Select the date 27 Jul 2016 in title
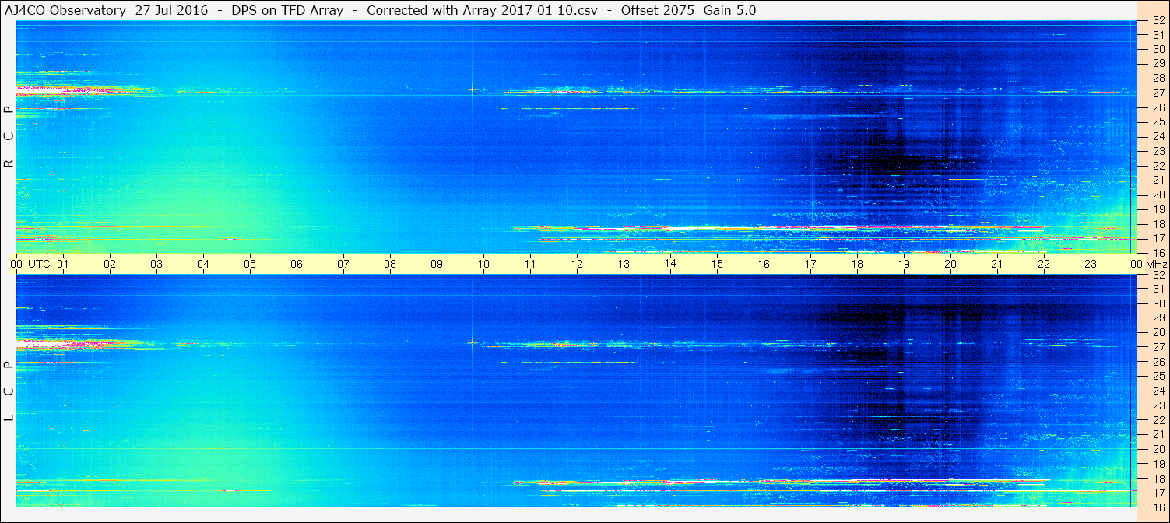This screenshot has width=1170, height=523. 171,10
